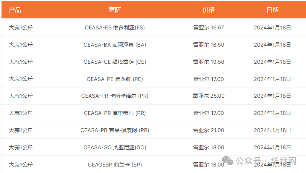The width and height of the screenshot is (306, 173).
Task: Click the 雷亚尔 19.50 price cell
Action: (209, 62)
